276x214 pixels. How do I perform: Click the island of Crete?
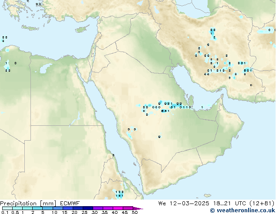click(x=30, y=28)
